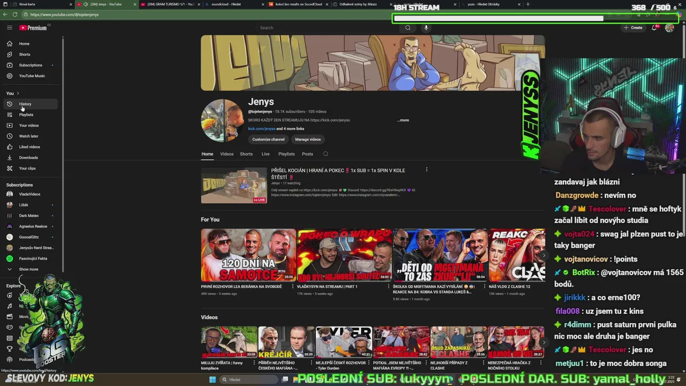
Task: Search within the Jenys channel
Action: pyautogui.click(x=325, y=154)
